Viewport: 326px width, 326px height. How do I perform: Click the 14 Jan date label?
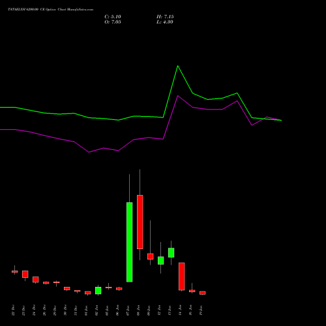180,310
